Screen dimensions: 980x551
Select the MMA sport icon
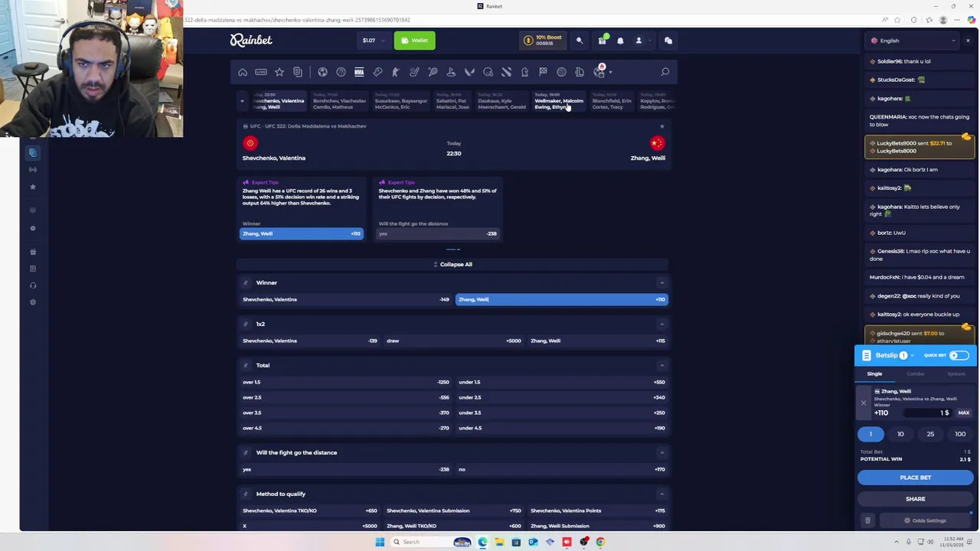(x=359, y=72)
